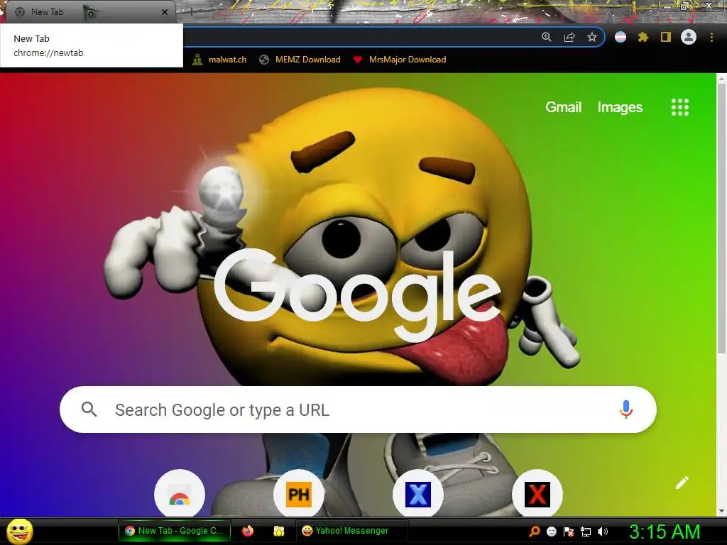Open the flag with red X tray icon
The image size is (727, 545).
[569, 532]
